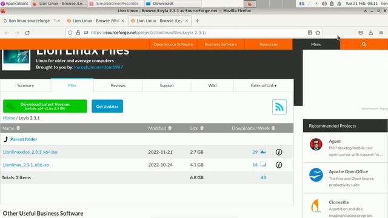Open the Firefox downloads panel
The image size is (388, 218).
coord(370,33)
